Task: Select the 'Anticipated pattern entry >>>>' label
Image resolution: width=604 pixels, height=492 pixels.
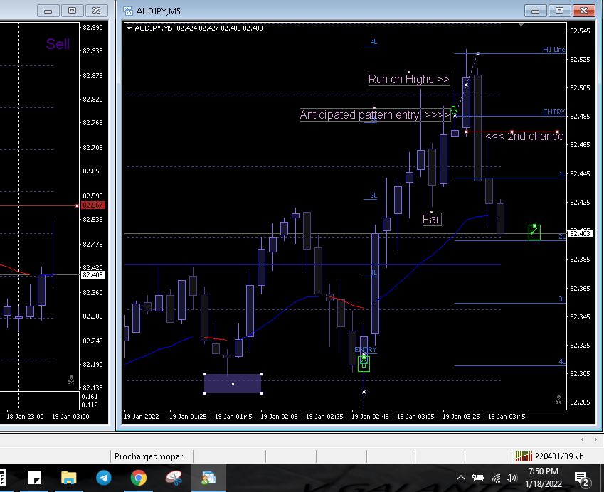Action: [x=375, y=114]
